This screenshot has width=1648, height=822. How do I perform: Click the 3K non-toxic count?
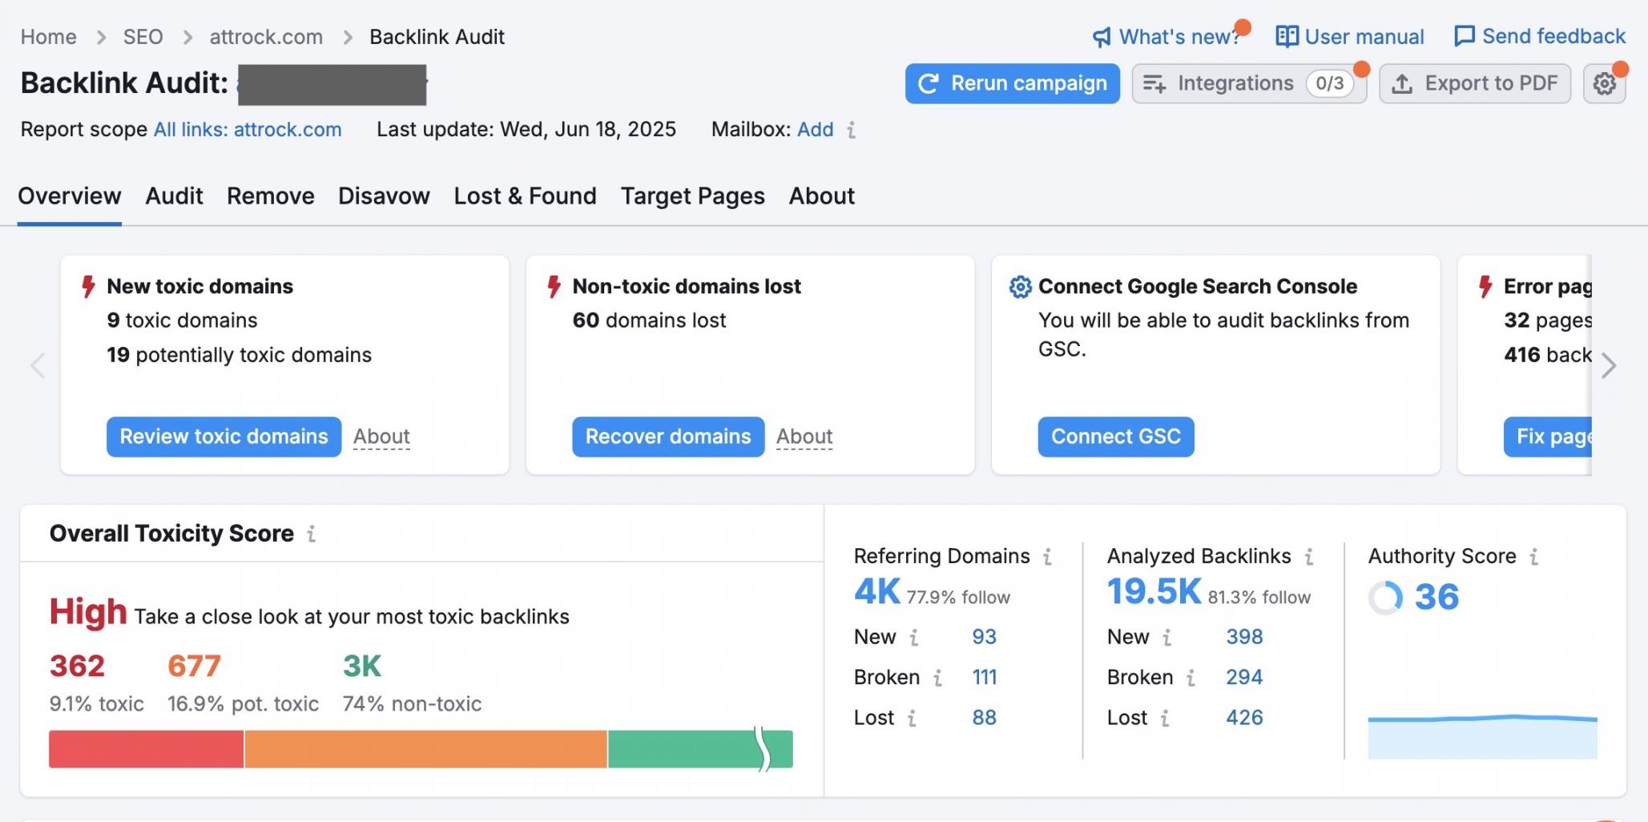[x=362, y=667]
